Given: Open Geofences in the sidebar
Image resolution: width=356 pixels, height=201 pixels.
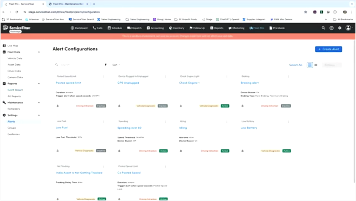Looking at the screenshot, I should tap(14, 134).
